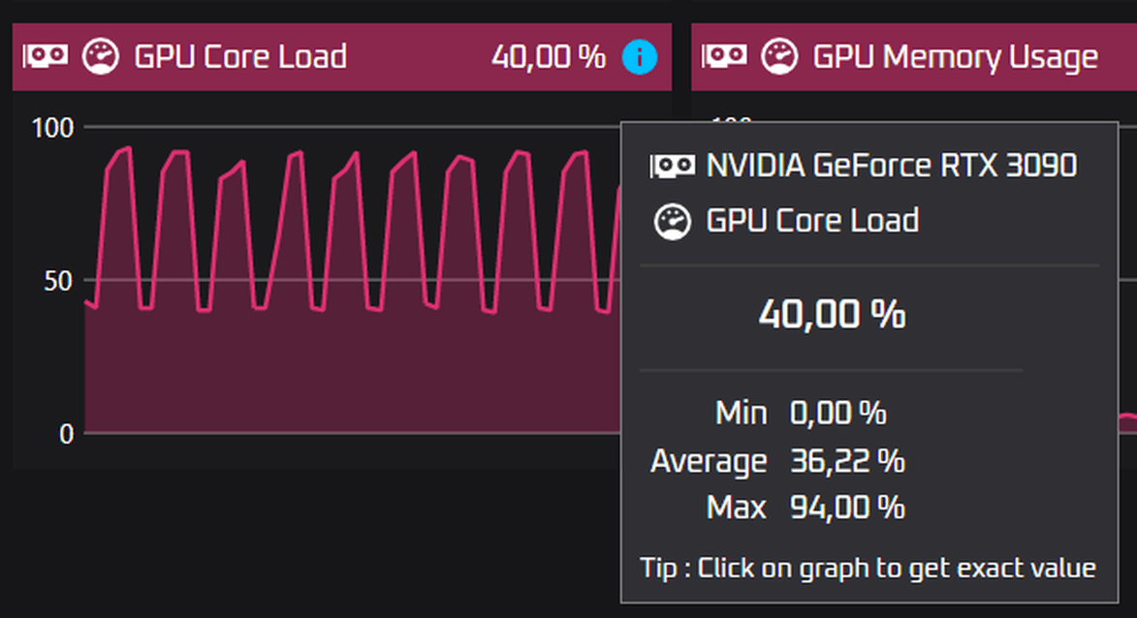Click the 100 axis label on the load graph
Viewport: 1137px width, 618px height.
tap(52, 128)
